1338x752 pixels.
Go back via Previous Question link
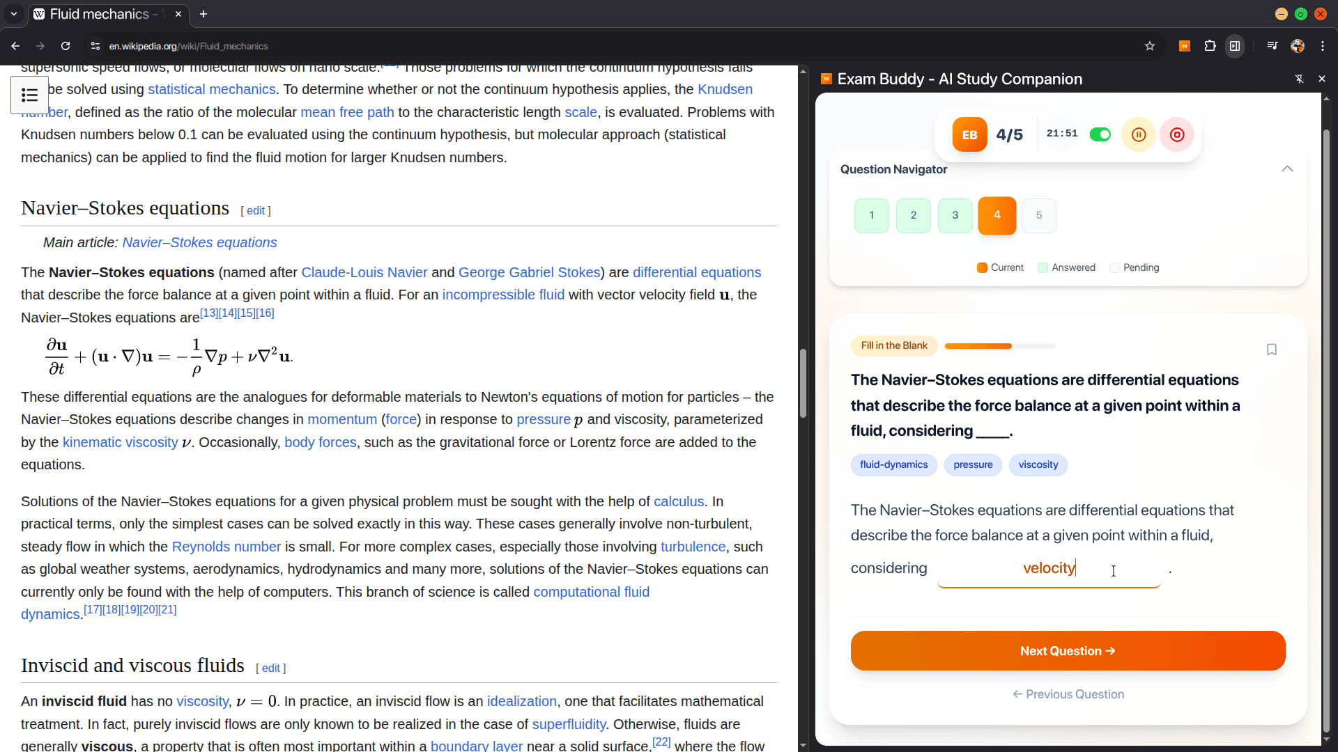coord(1068,694)
